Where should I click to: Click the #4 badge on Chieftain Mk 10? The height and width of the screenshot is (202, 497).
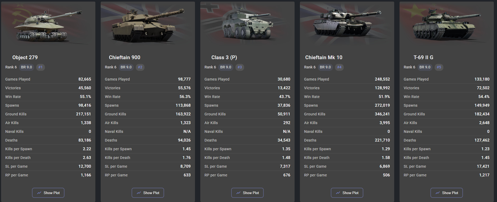[339, 67]
